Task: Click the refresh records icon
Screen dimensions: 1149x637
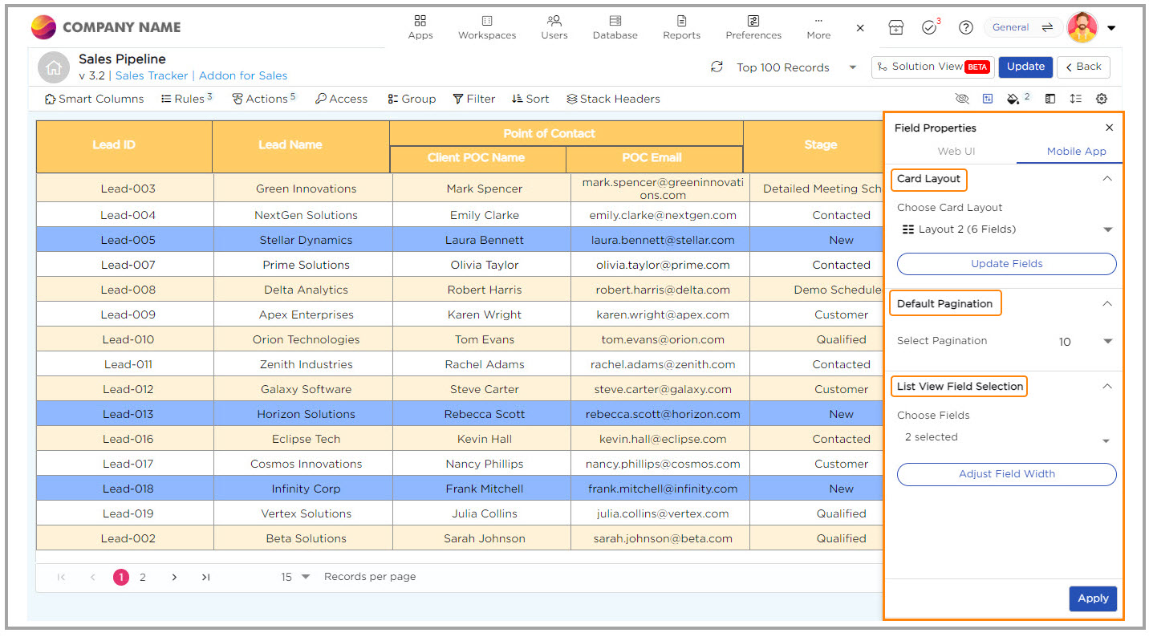Action: (717, 67)
